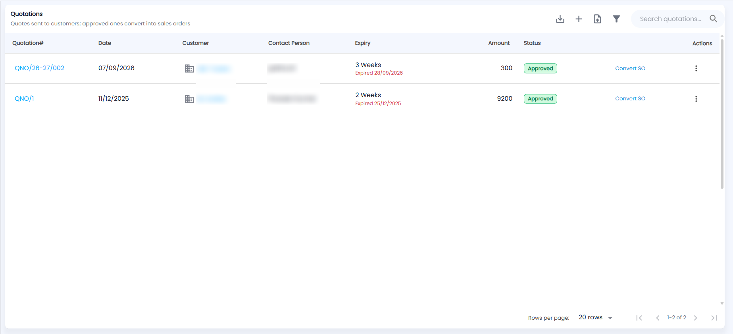Click the download quotations icon
Viewport: 733px width, 334px height.
point(560,19)
